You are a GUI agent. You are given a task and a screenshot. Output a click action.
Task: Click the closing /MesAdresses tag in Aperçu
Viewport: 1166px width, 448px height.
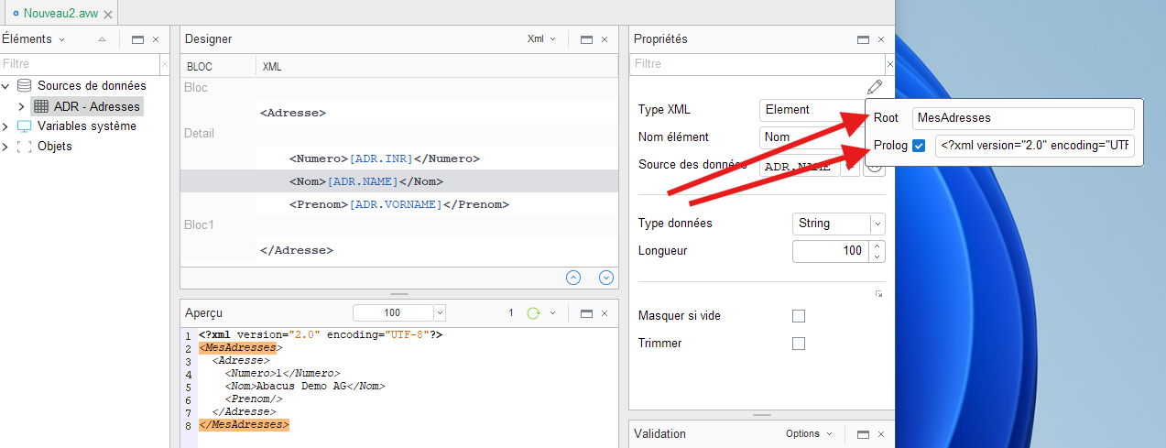point(244,425)
